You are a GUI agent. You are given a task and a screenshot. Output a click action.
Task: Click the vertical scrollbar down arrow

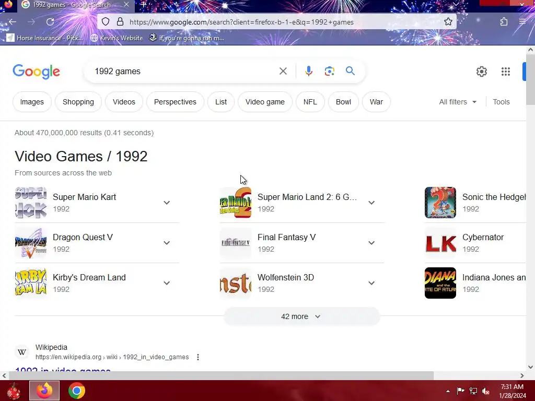(530, 367)
